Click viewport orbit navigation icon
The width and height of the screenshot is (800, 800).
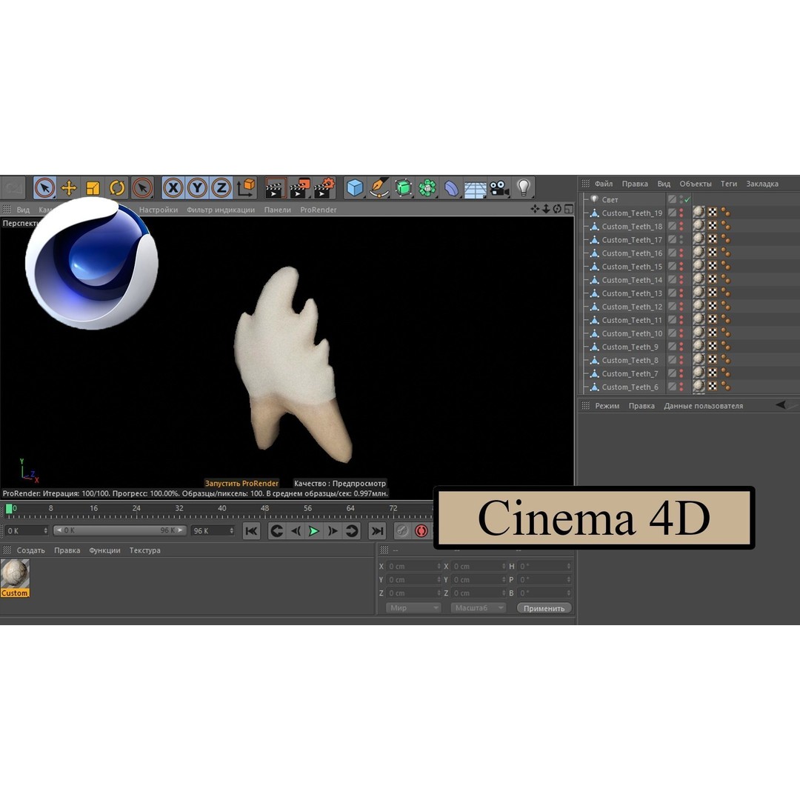click(x=557, y=209)
